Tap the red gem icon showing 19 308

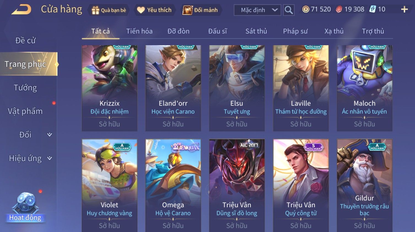coord(339,9)
